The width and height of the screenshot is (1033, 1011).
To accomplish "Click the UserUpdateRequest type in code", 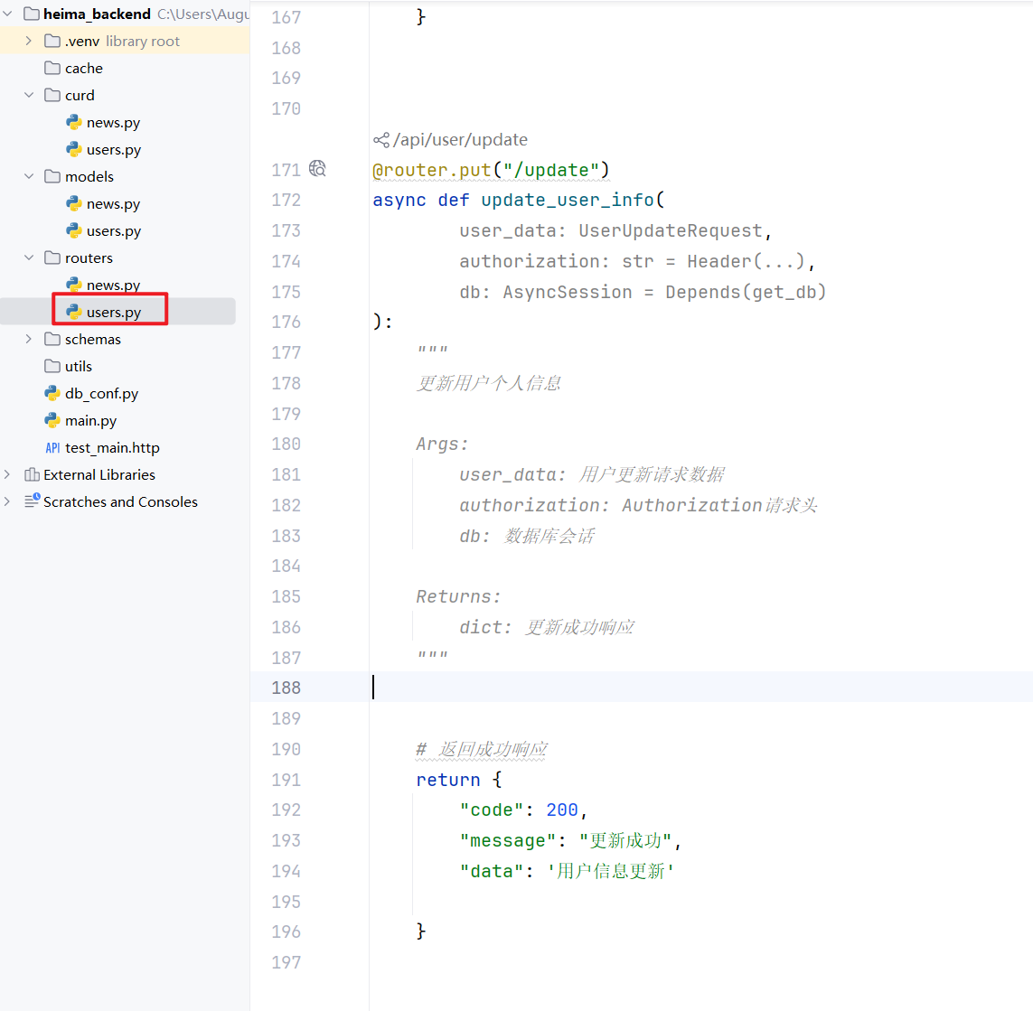I will (x=670, y=231).
